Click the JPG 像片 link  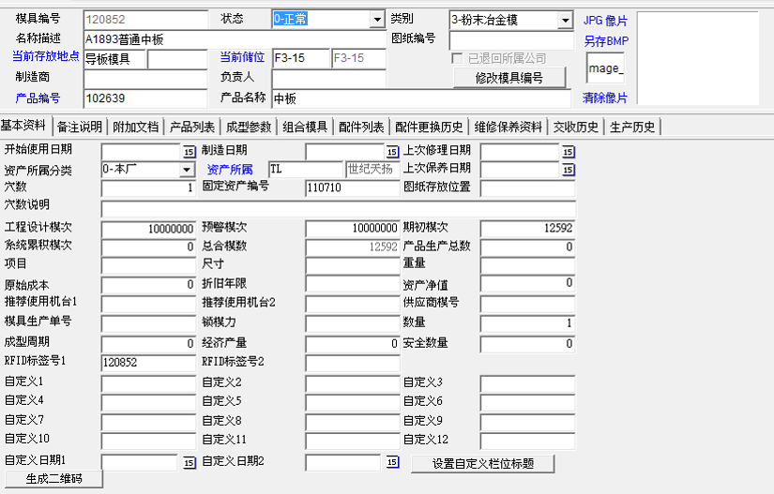(605, 21)
